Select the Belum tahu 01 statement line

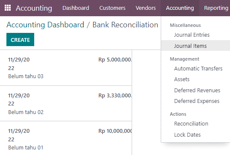[66, 138]
